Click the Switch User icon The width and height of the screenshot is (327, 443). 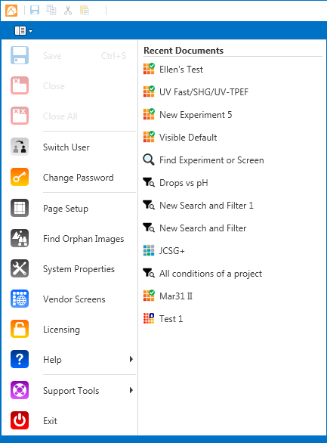(20, 147)
